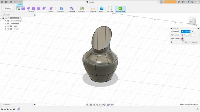
Task: Add a new document tab
Action: pos(162,2)
